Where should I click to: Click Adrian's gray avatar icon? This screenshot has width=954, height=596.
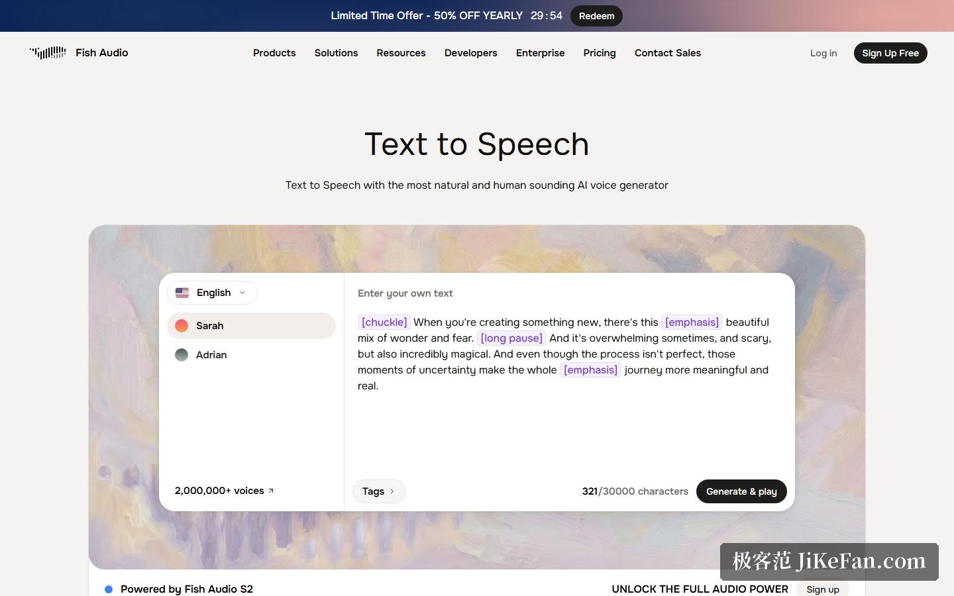[x=182, y=355]
